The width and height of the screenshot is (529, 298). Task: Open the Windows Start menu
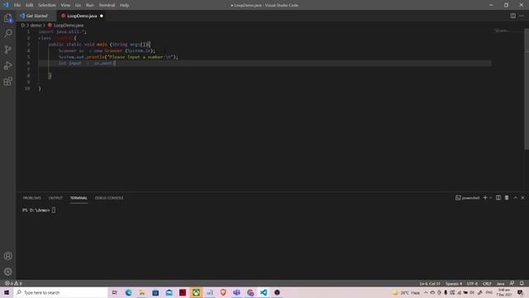point(7,292)
